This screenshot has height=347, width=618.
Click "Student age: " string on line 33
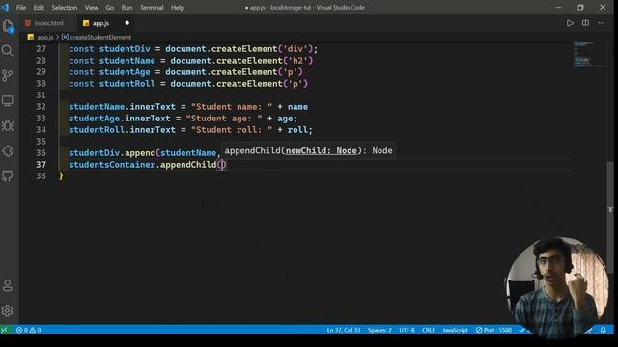pyautogui.click(x=224, y=119)
